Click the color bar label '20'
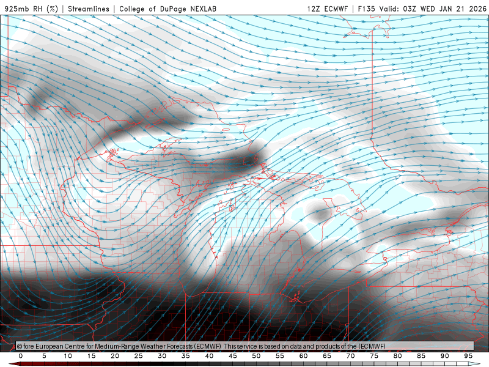 coord(115,356)
